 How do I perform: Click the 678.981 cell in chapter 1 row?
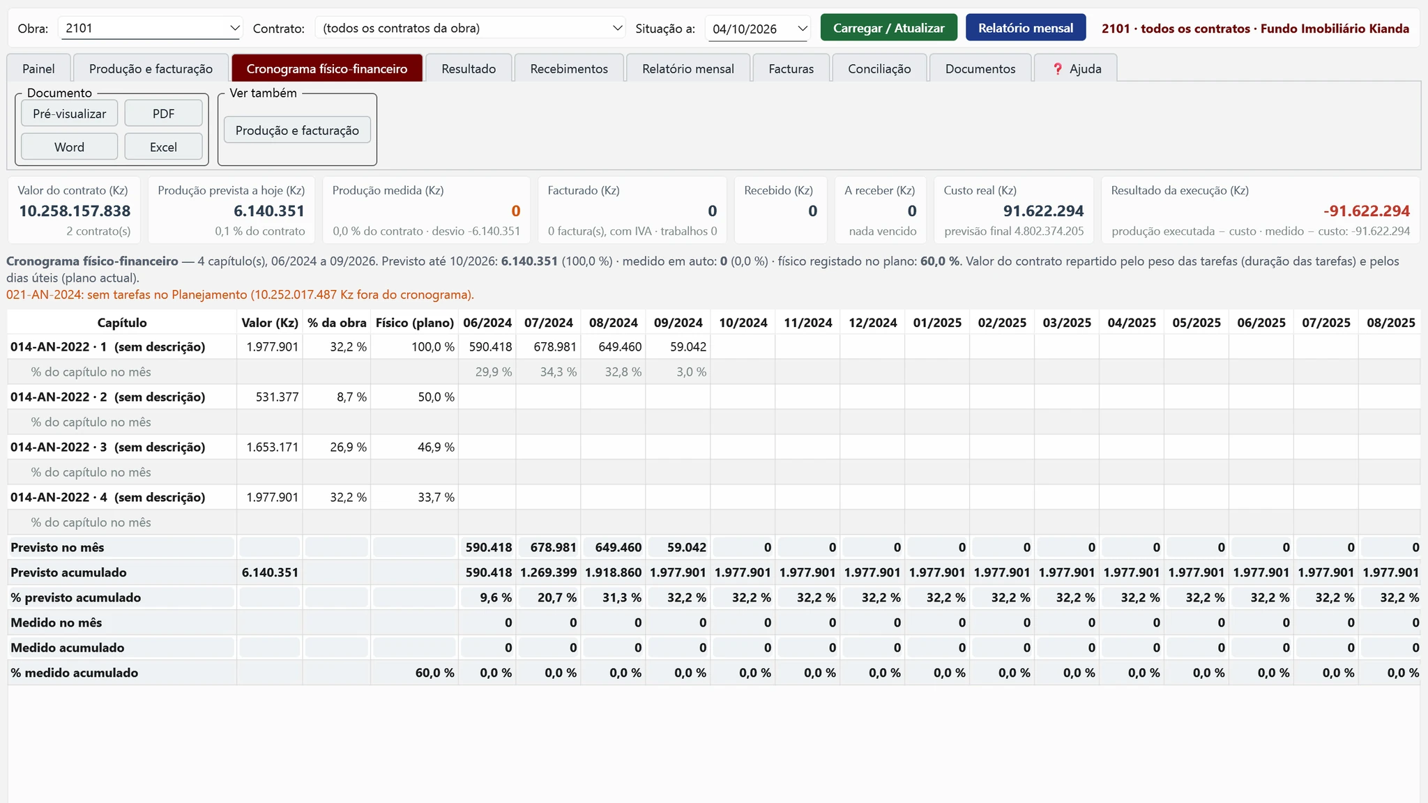click(549, 347)
